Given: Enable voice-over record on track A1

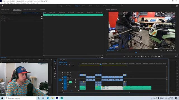Looking at the screenshot, I should (75, 80).
